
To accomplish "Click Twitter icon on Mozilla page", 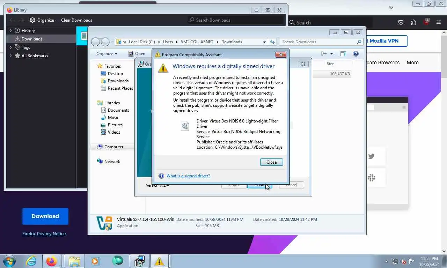I will 372,156.
